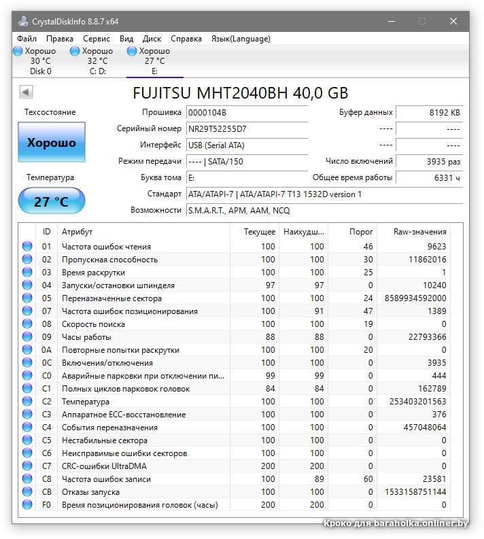This screenshot has width=484, height=539.
Task: Click status orb for attribute C5 unstable sectors
Action: 27,440
